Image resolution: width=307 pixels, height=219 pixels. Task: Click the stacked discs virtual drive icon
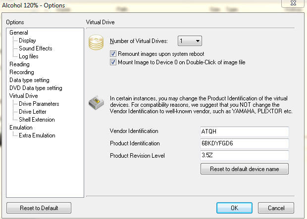click(x=96, y=42)
